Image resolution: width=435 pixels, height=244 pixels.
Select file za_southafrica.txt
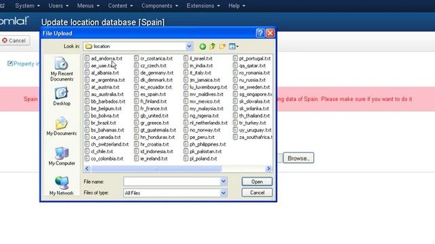point(253,137)
